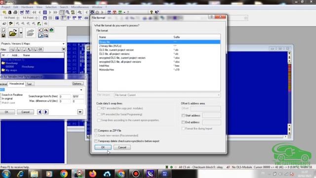Click the red record app taskbar icon
This screenshot has width=316, height=178.
click(x=136, y=174)
